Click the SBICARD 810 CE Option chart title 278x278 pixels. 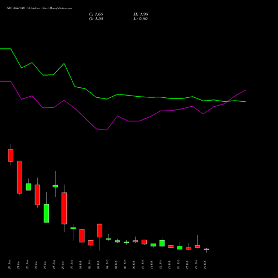(39, 8)
